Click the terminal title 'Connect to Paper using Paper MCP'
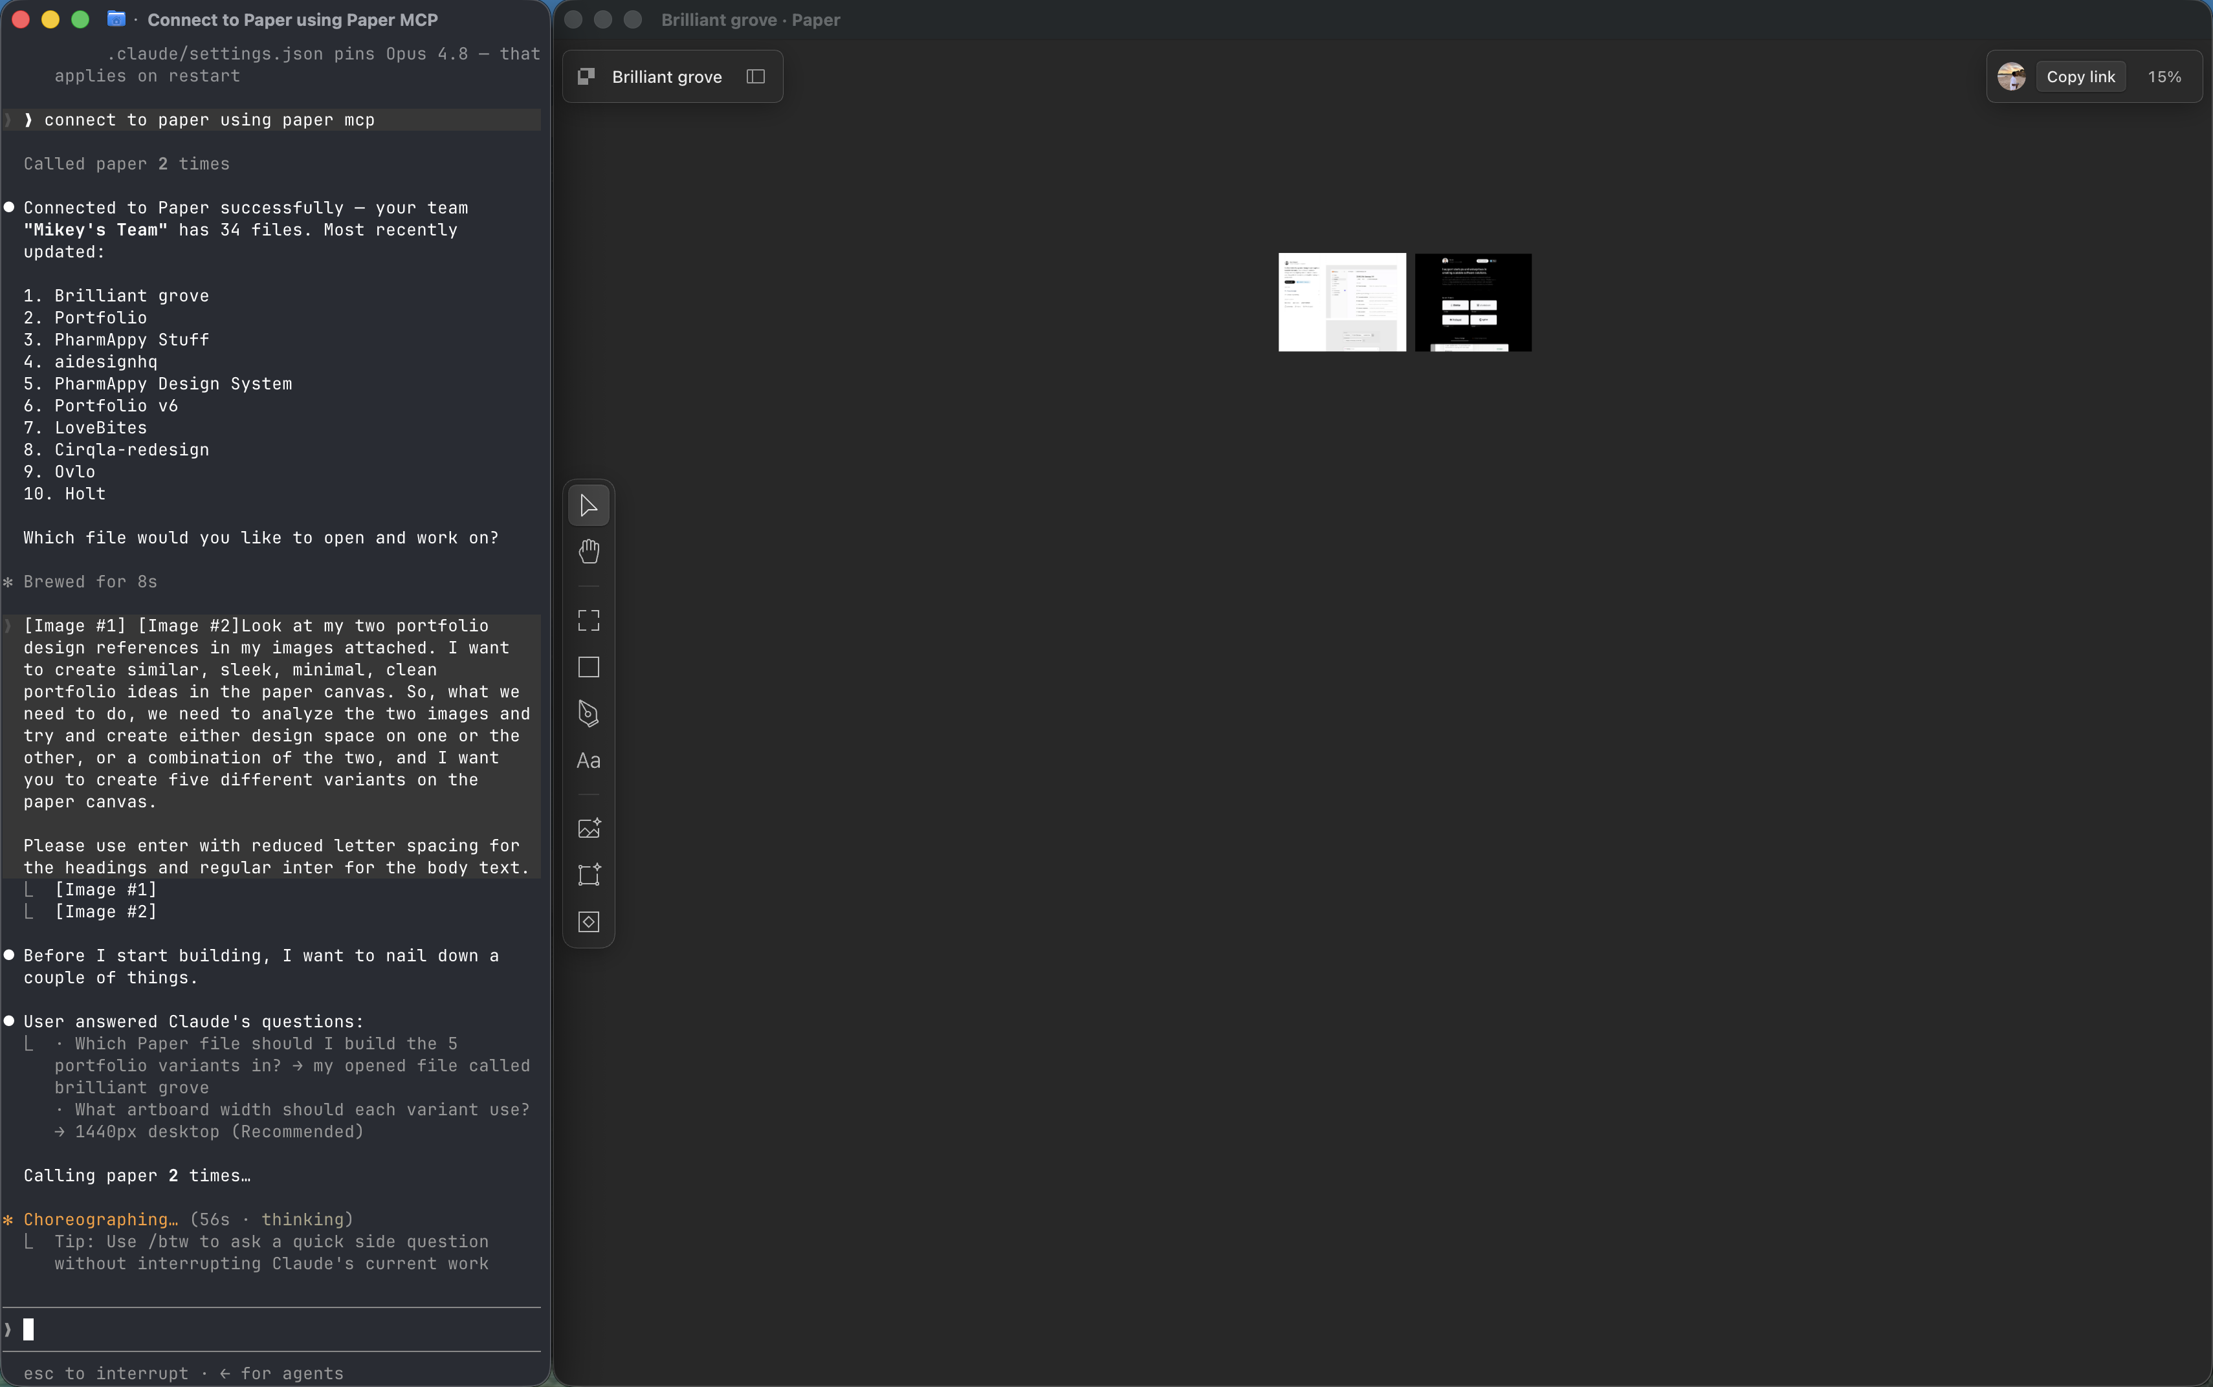 coord(292,19)
